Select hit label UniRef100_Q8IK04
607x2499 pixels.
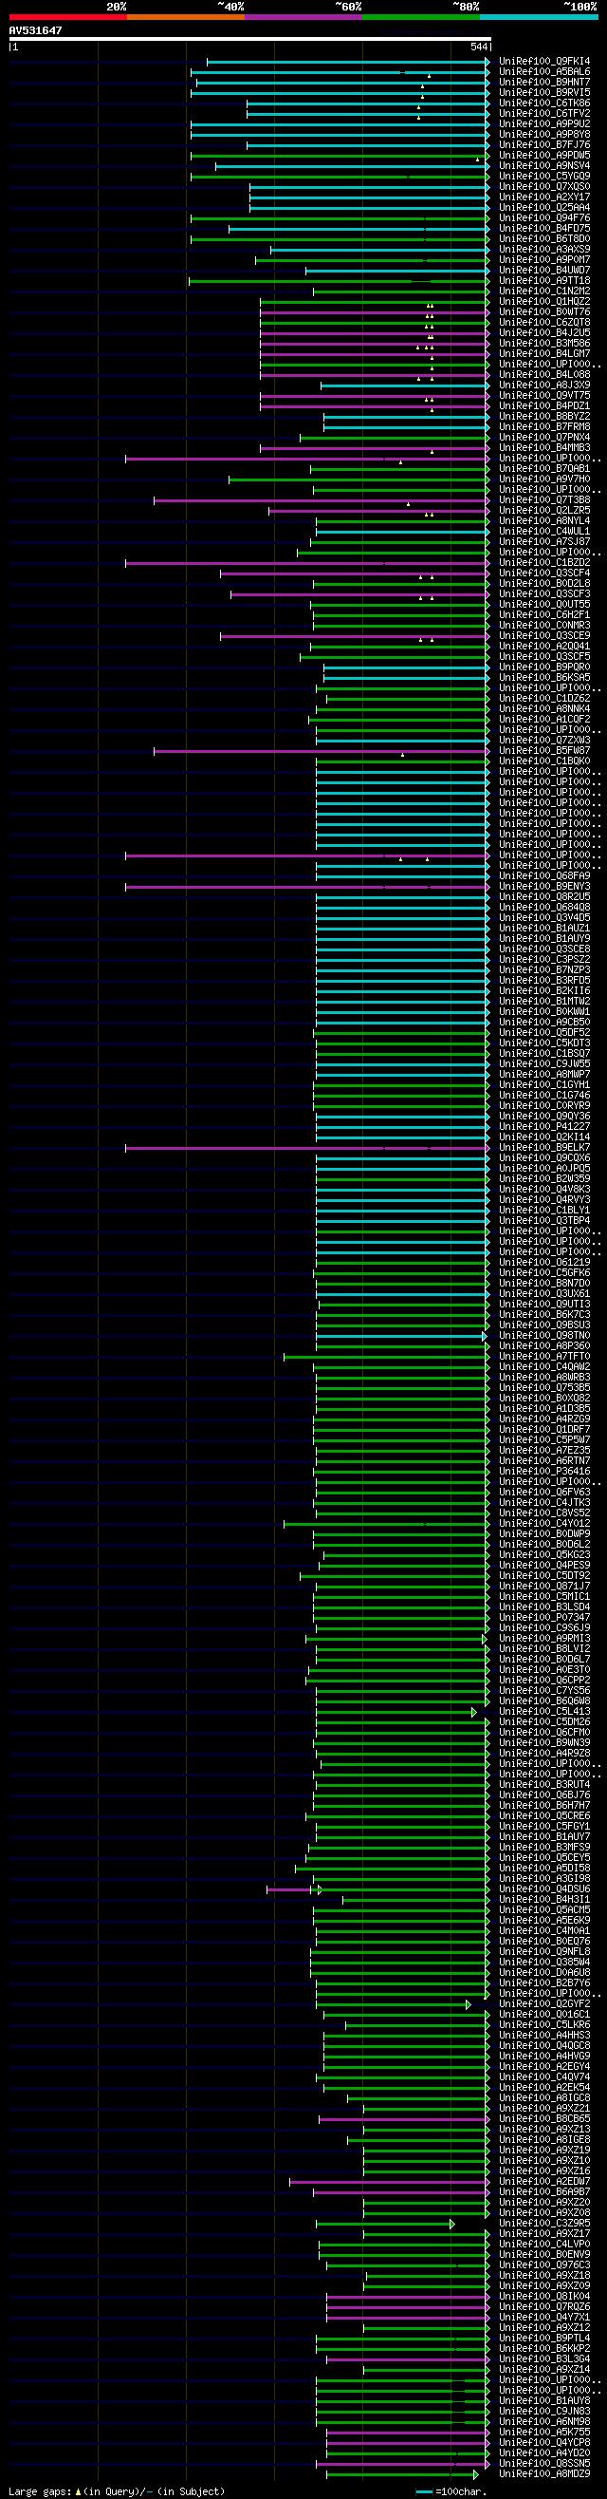(x=544, y=2296)
